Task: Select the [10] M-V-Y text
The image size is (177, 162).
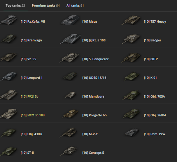Action: point(90,134)
